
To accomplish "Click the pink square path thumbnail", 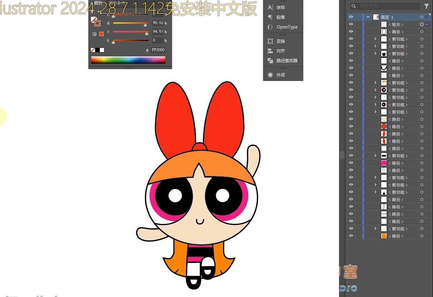I will 384,163.
